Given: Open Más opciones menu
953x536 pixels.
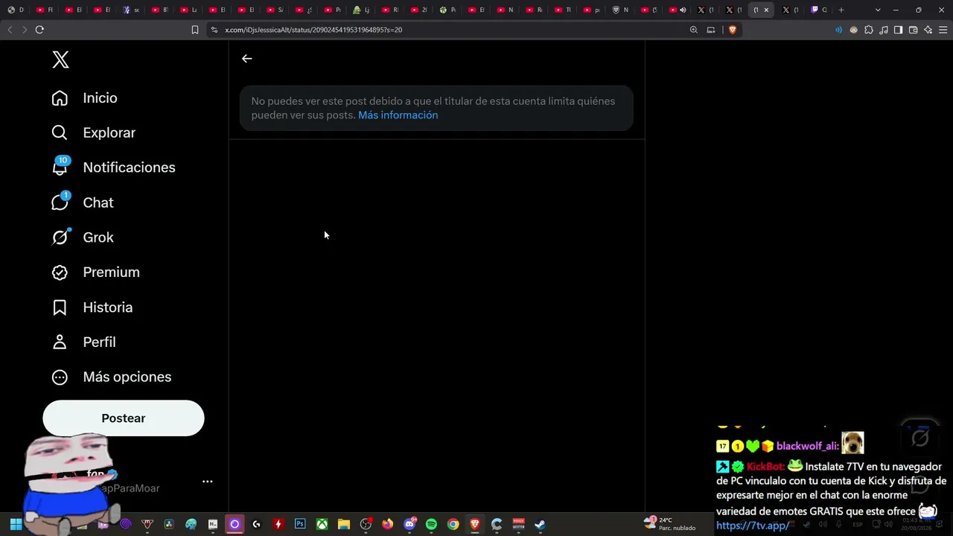Looking at the screenshot, I should (111, 377).
